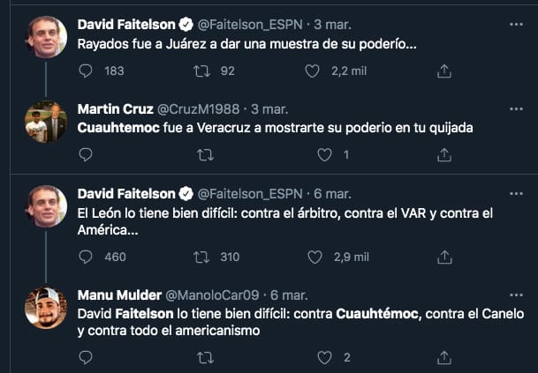Reply to the El León tweet
This screenshot has width=538, height=373.
(86, 257)
